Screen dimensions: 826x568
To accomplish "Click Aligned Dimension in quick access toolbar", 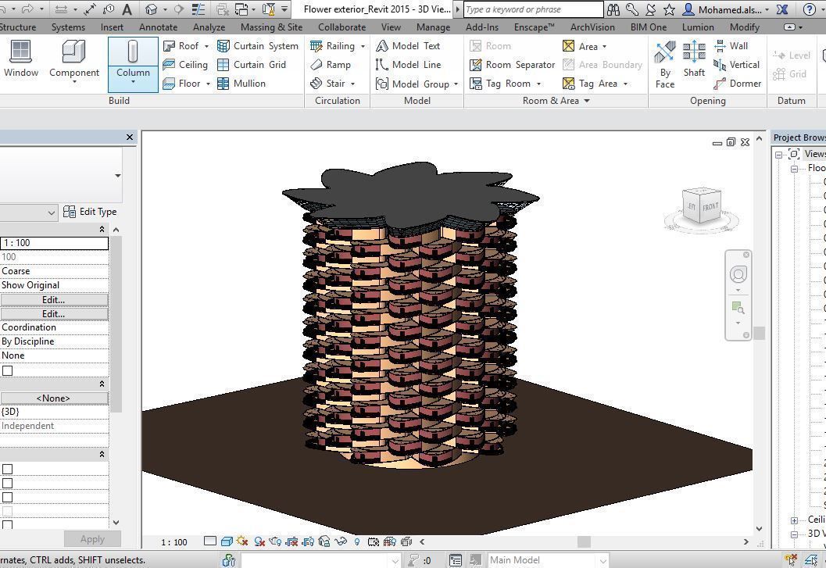I will pos(90,9).
